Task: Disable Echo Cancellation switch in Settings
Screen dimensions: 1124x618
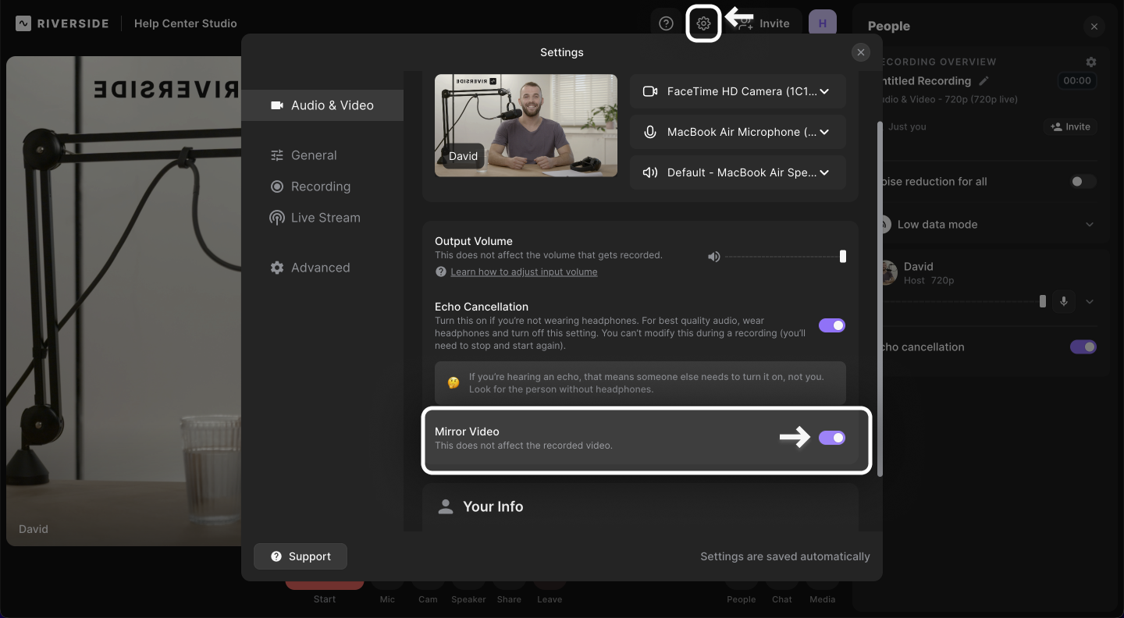Action: [x=831, y=325]
